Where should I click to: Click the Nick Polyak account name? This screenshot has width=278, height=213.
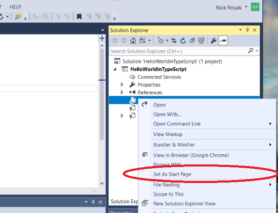[x=229, y=8]
